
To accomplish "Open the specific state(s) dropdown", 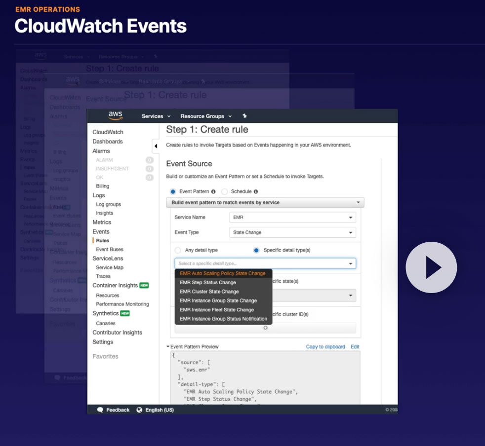I will click(x=314, y=296).
